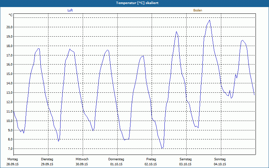Click the '9,0' y-axis value
This screenshot has width=269, height=168.
[10, 130]
